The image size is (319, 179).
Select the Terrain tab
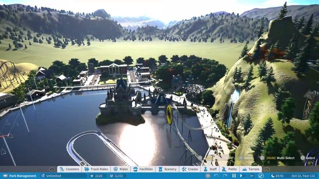coord(251,169)
